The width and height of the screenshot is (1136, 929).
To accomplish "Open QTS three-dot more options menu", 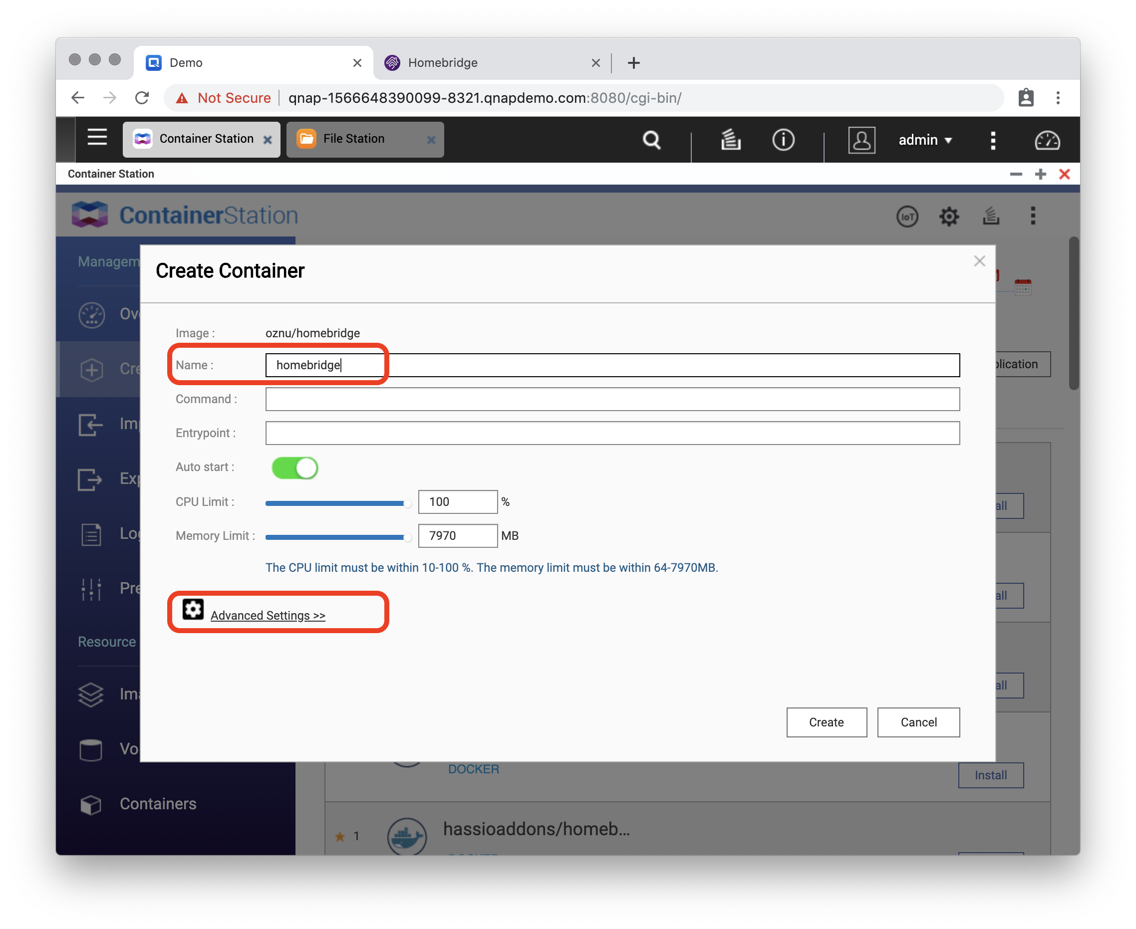I will click(993, 140).
